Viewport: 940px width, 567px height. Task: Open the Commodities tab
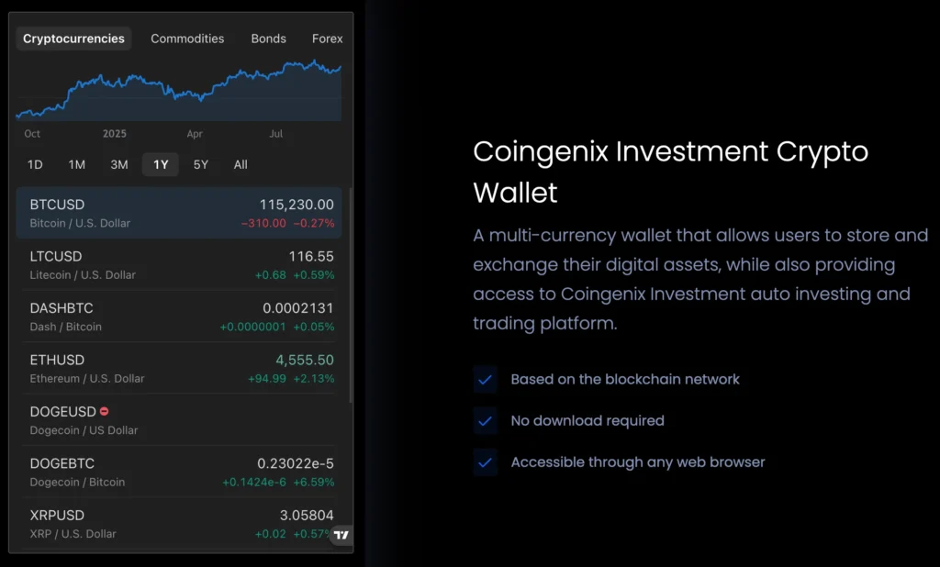point(187,39)
